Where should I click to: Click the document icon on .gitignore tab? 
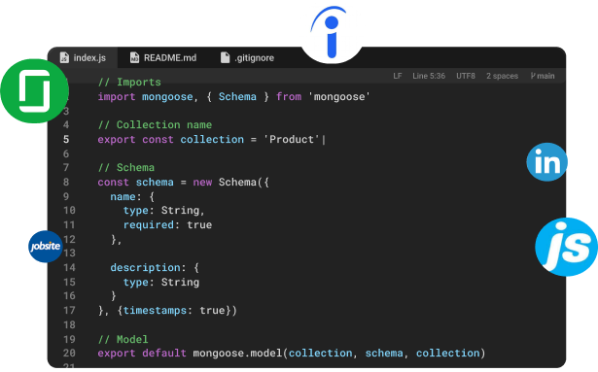pyautogui.click(x=225, y=58)
